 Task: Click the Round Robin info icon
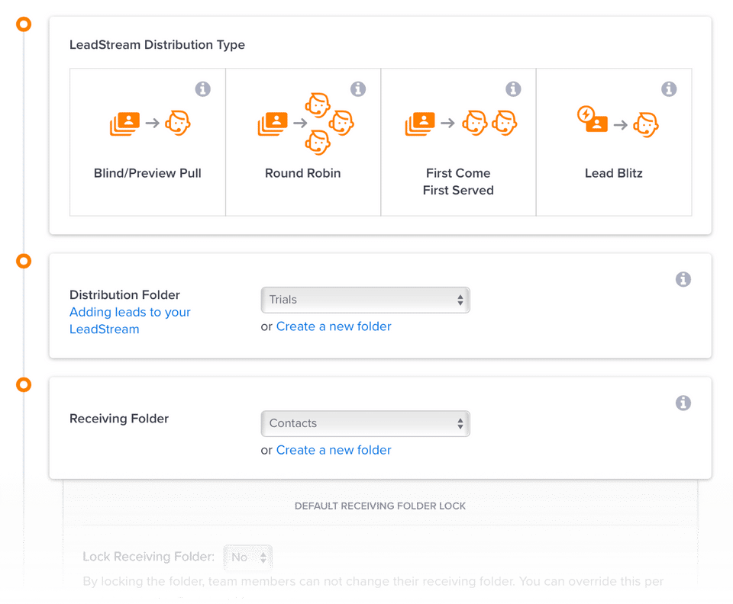(x=358, y=89)
